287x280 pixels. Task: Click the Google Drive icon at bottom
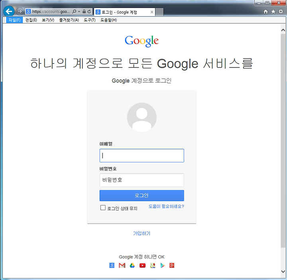132,265
